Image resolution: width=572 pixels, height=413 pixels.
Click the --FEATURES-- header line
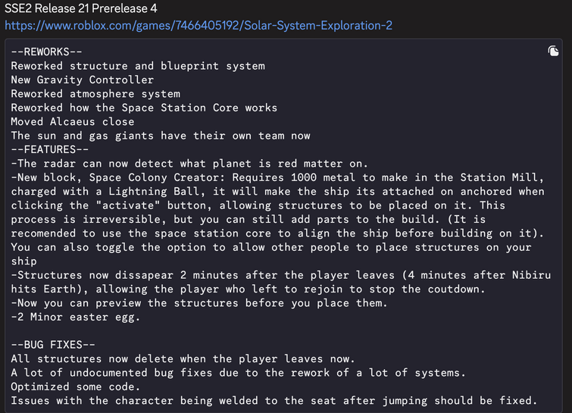(x=49, y=149)
